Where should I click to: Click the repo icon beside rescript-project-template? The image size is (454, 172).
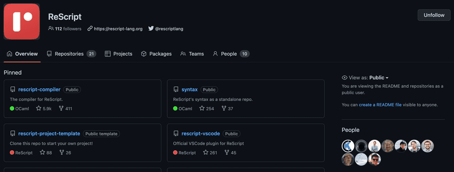click(12, 134)
